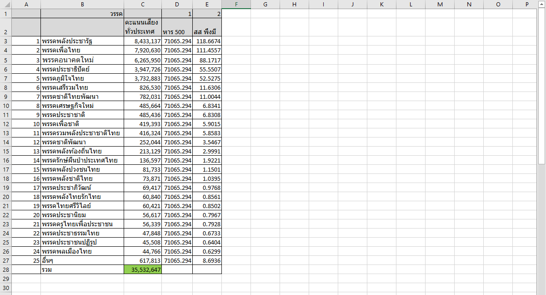
Task: Click cell พรรคประชาธรรมไทย
Action: (x=82, y=233)
